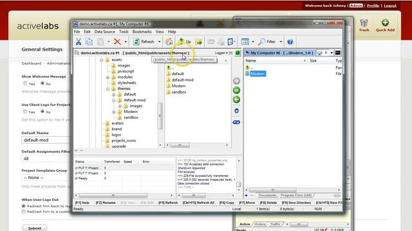
Task: Open the View menu
Action: [160, 31]
